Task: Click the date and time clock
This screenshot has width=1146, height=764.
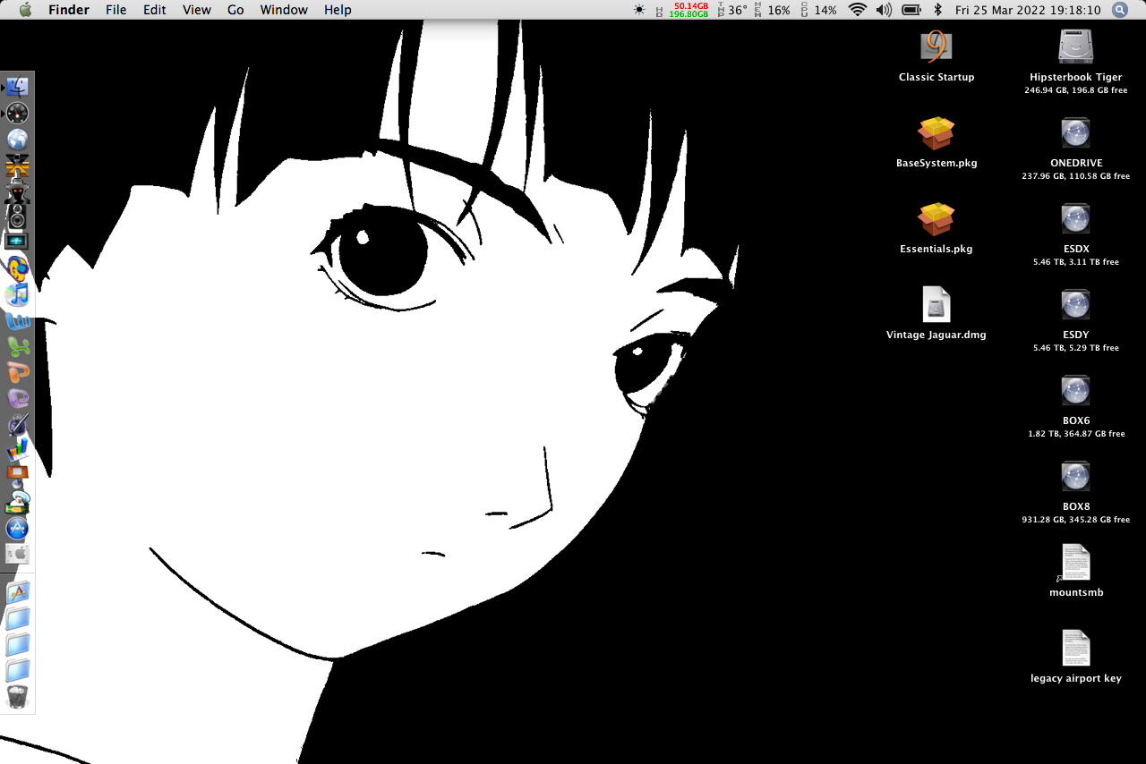Action: 1028,10
